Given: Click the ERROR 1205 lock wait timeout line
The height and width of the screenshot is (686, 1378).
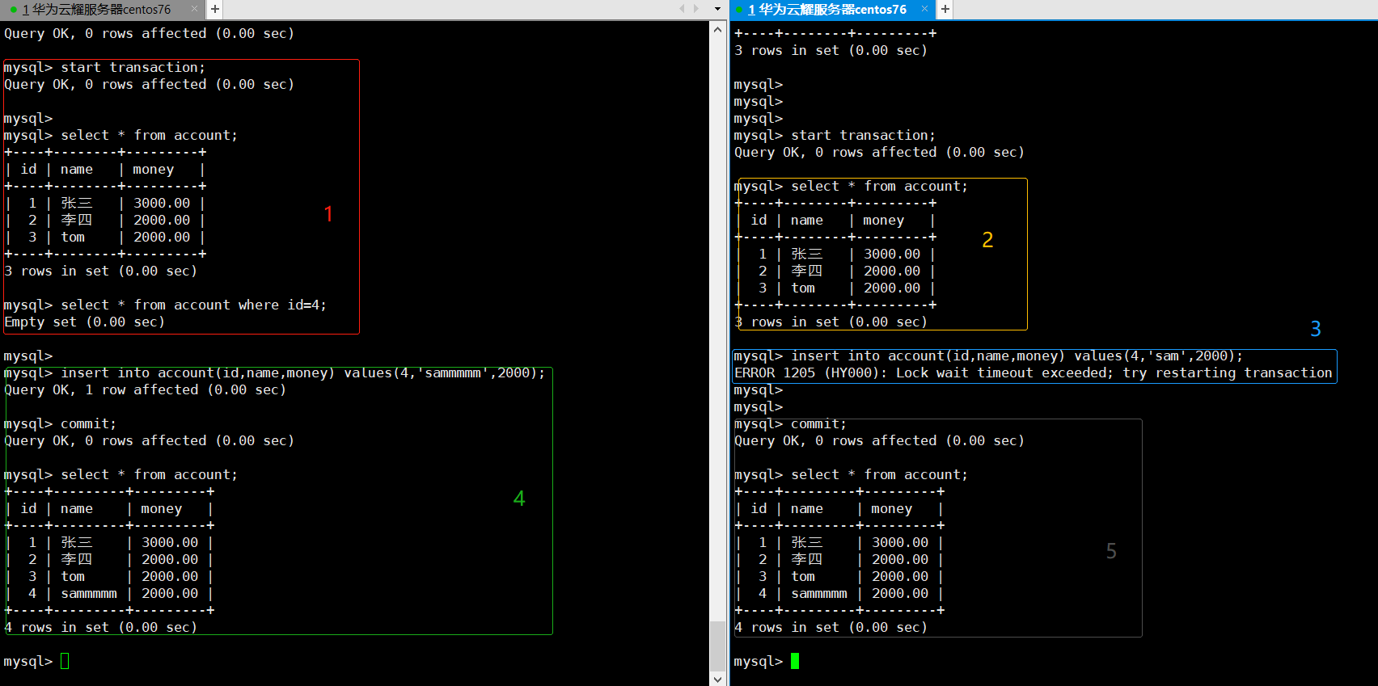Looking at the screenshot, I should 1033,373.
